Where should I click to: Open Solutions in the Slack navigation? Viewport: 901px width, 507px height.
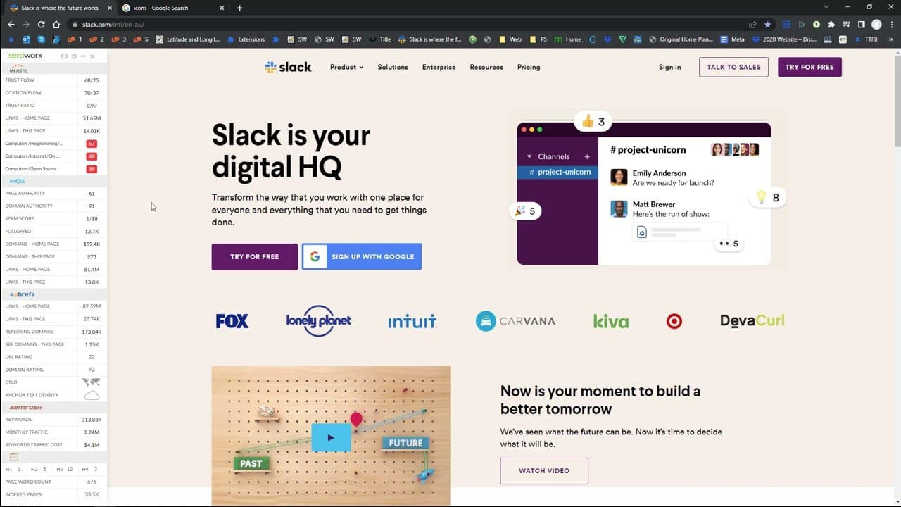click(x=393, y=67)
